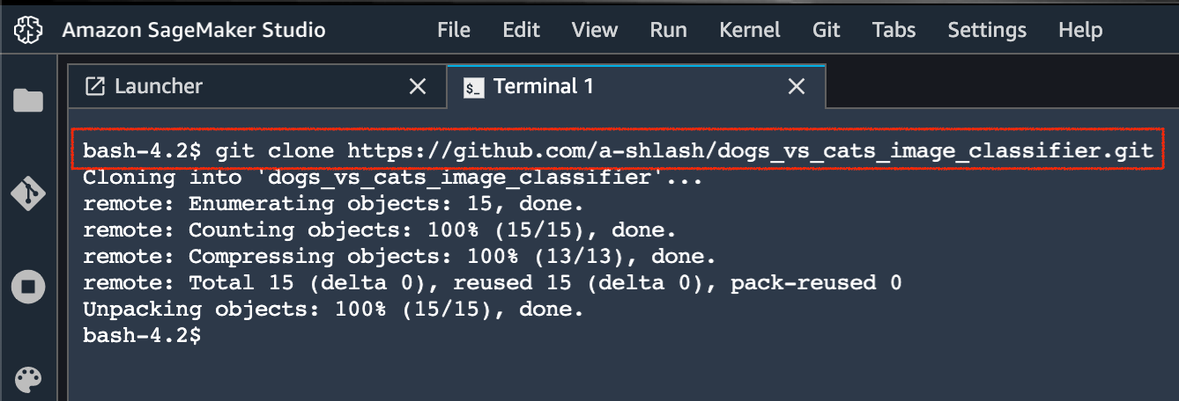The image size is (1179, 401).
Task: Open the View menu
Action: click(594, 30)
